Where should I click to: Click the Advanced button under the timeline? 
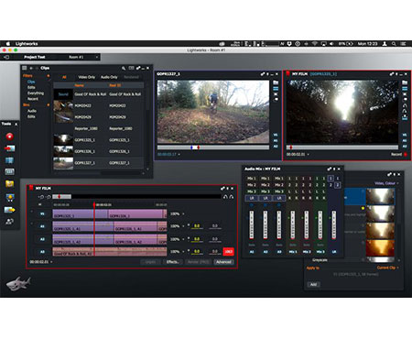click(223, 262)
